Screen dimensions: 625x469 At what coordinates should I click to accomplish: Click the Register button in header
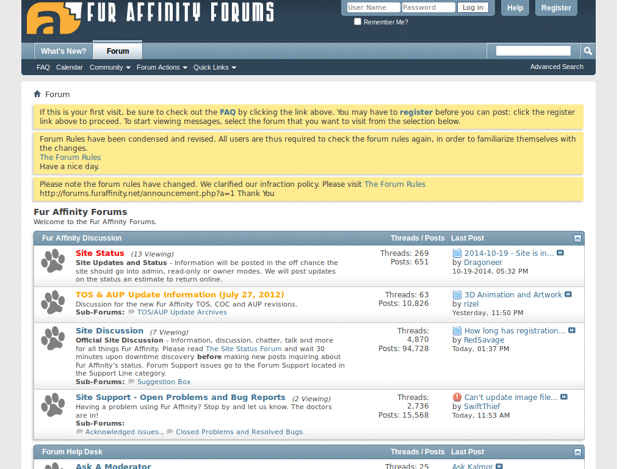click(556, 7)
